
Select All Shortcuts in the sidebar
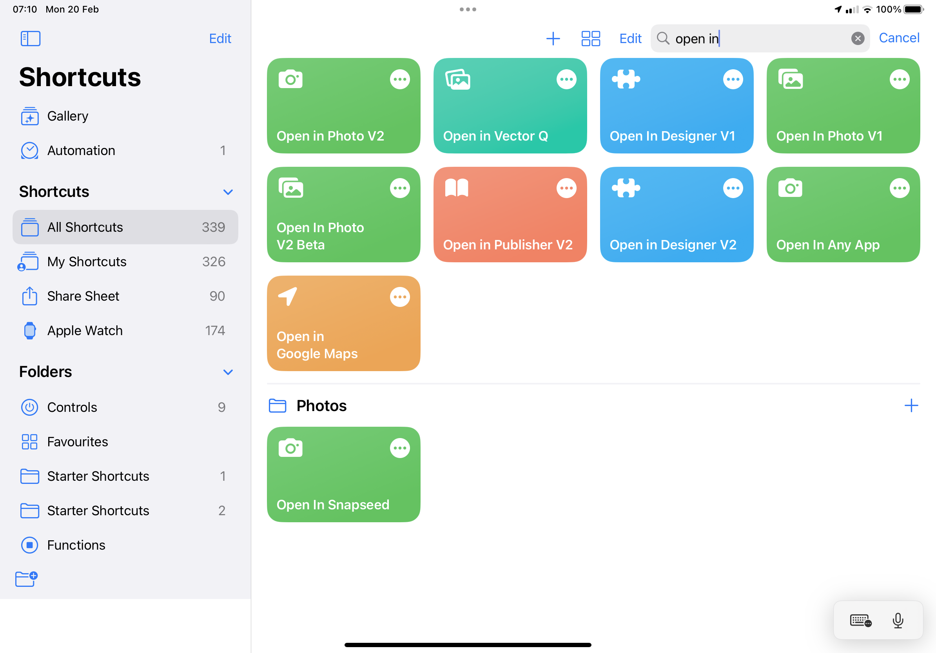(x=125, y=227)
